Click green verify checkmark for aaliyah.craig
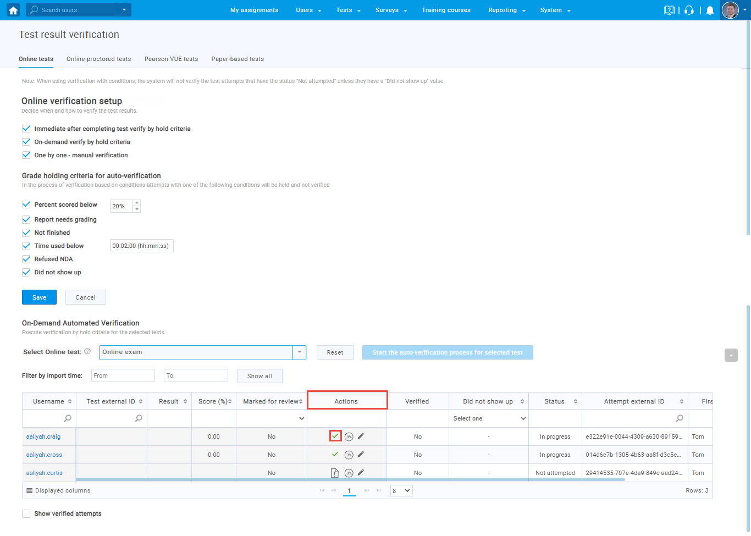Viewport: 751px width, 536px height. pyautogui.click(x=335, y=436)
